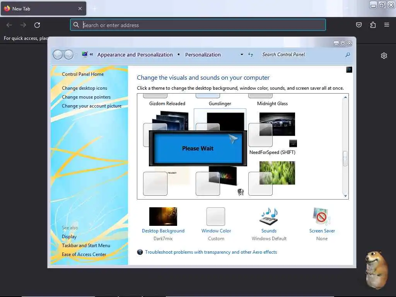Open Control Panel Home
The image size is (396, 297).
click(83, 74)
